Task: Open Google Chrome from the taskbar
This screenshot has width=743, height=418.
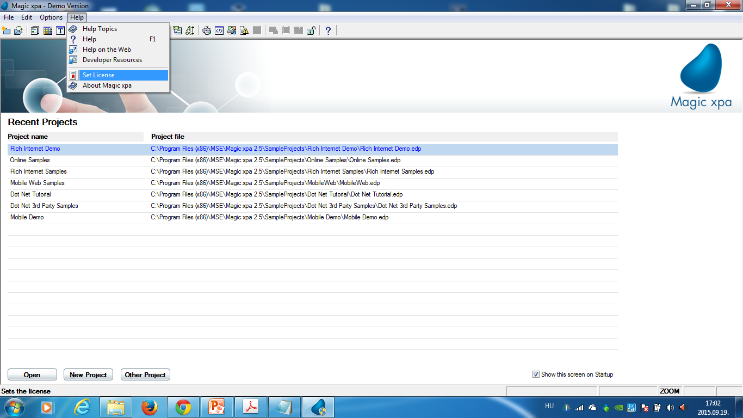Action: coord(183,407)
